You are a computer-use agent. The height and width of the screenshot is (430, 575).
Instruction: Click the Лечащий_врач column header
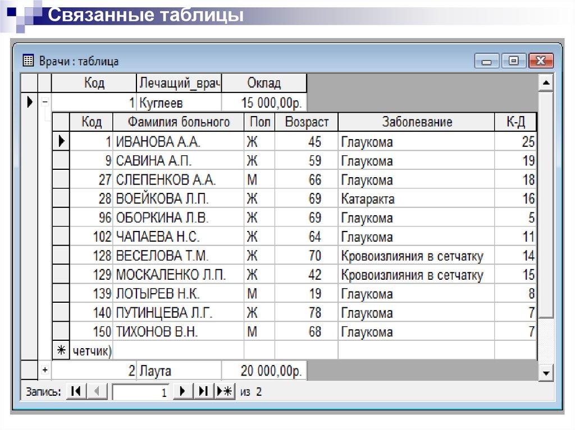coord(179,83)
